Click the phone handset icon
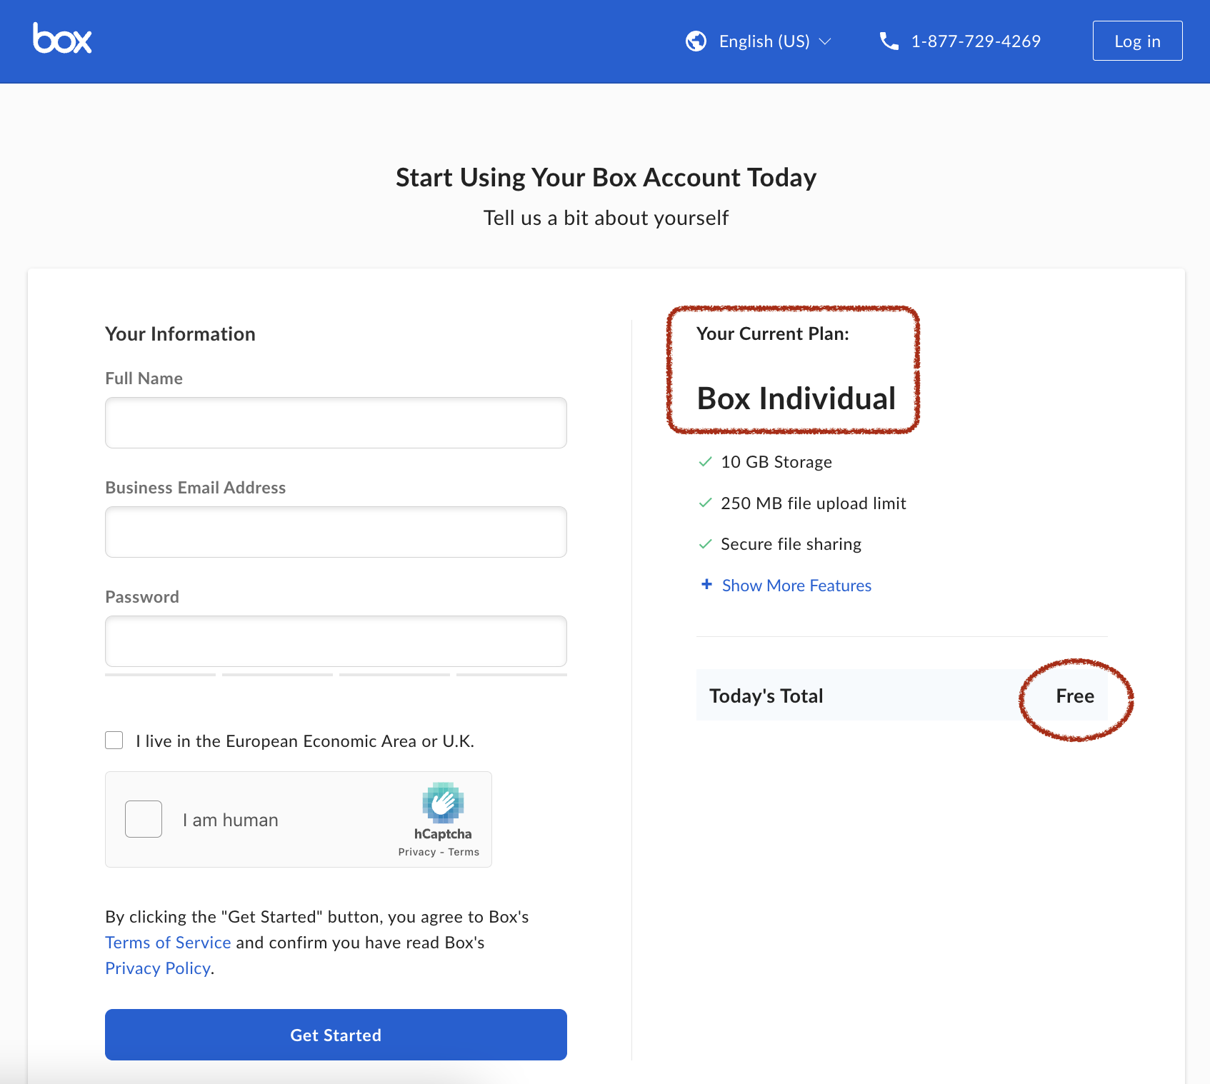This screenshot has width=1210, height=1084. tap(889, 41)
